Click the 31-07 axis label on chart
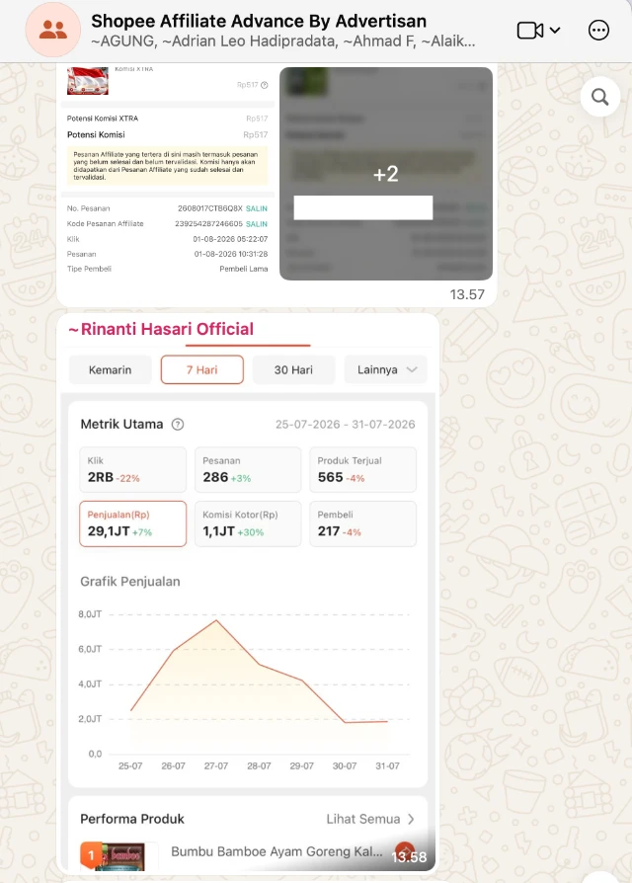The height and width of the screenshot is (883, 632). point(387,765)
